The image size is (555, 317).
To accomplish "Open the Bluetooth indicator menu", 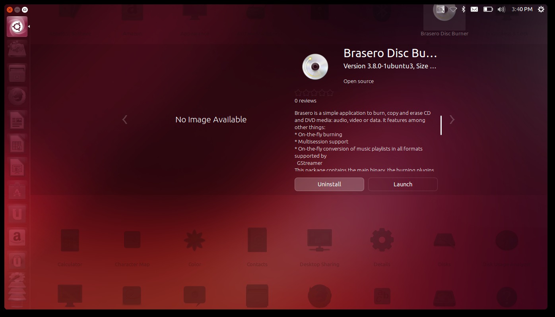I will pyautogui.click(x=464, y=9).
